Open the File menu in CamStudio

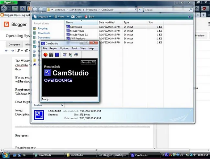pos(45,48)
